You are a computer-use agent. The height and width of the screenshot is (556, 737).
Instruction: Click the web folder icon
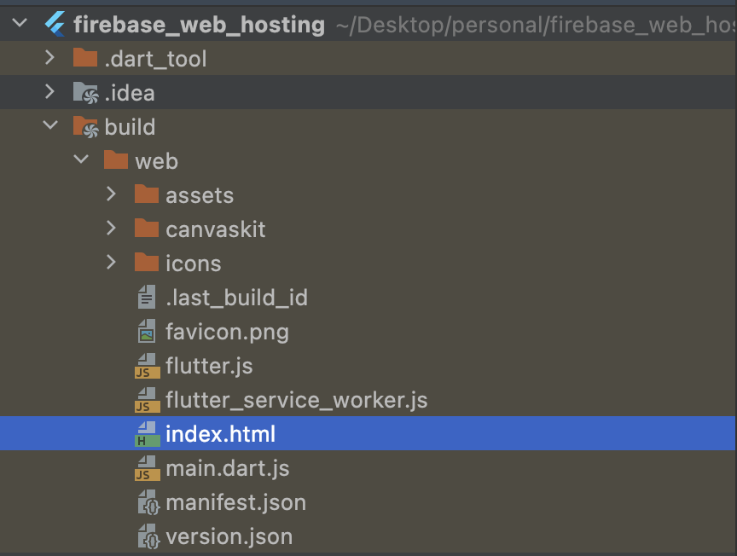click(116, 160)
